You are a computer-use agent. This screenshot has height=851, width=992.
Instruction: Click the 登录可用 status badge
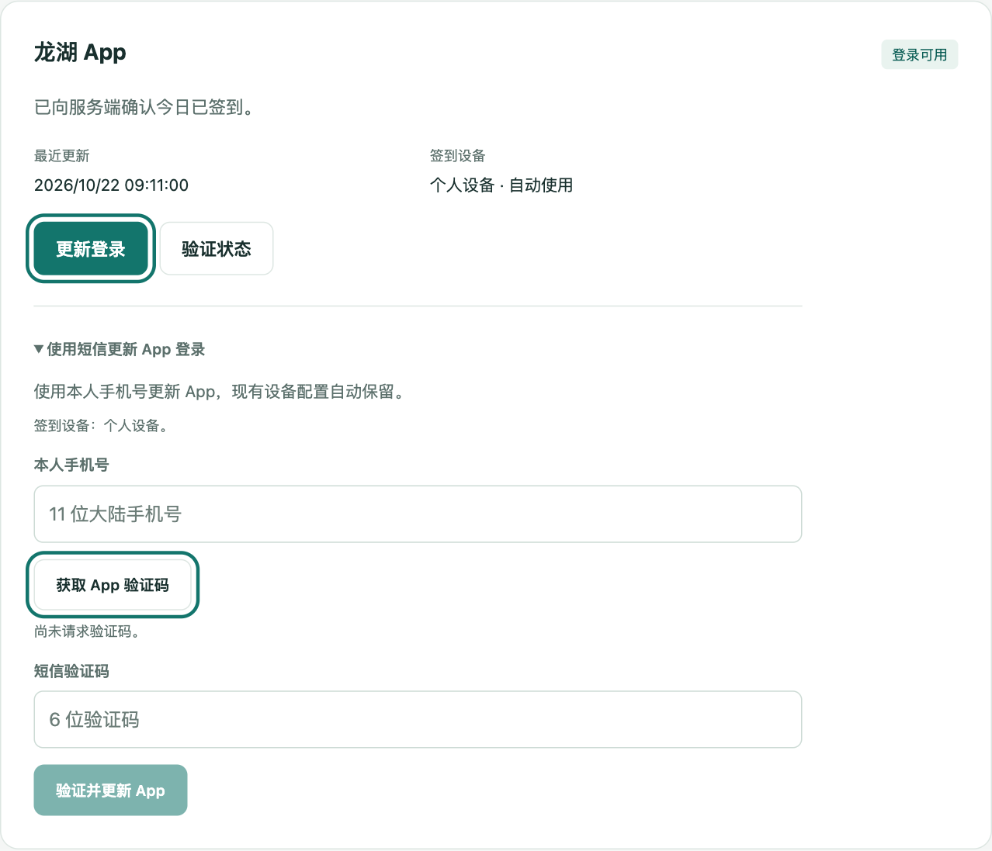click(920, 54)
